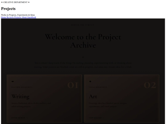Click the star before CREATIVE DEPARTMENT
166x124 pixels.
[x=2, y=2]
